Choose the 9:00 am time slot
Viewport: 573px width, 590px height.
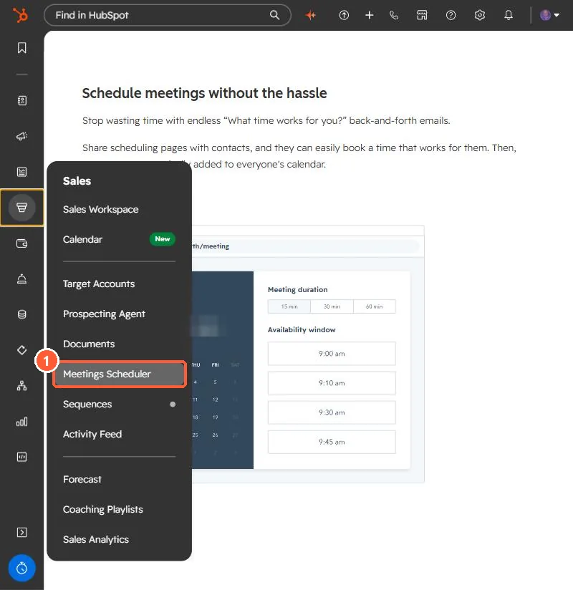[332, 354]
